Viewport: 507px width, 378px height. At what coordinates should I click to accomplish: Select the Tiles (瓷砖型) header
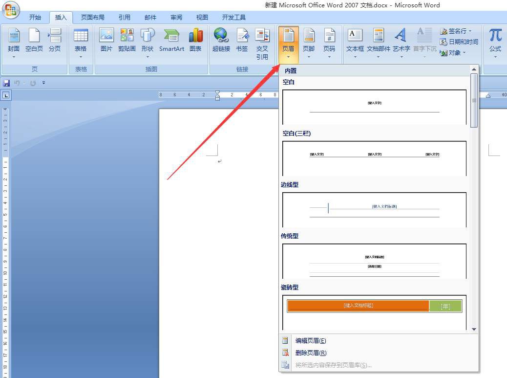point(375,312)
